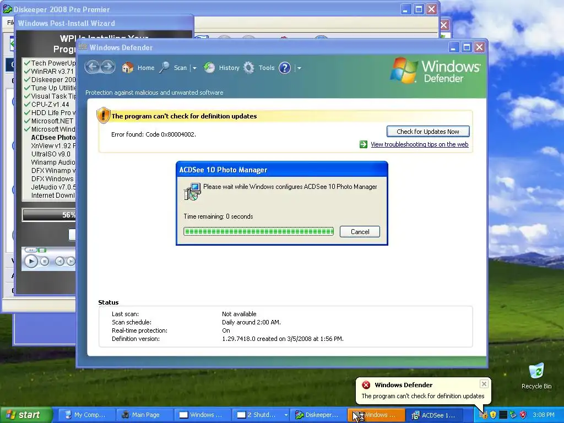Click the ACDSee installer progress bar
Viewport: 564px width, 423px height.
click(259, 231)
